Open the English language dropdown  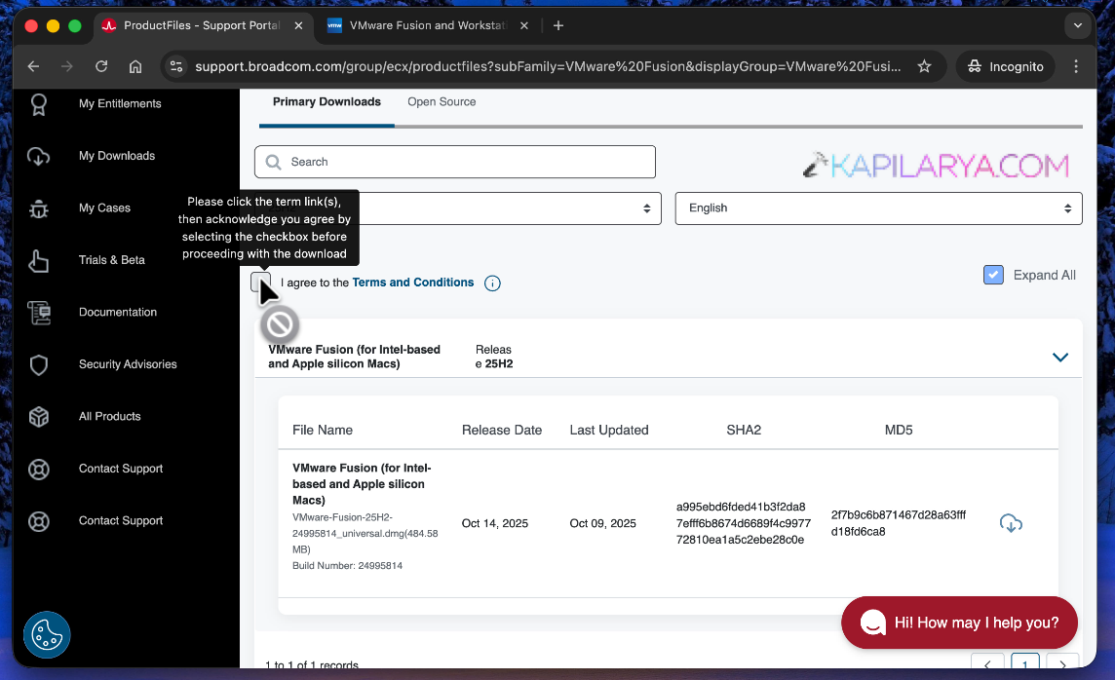click(878, 208)
